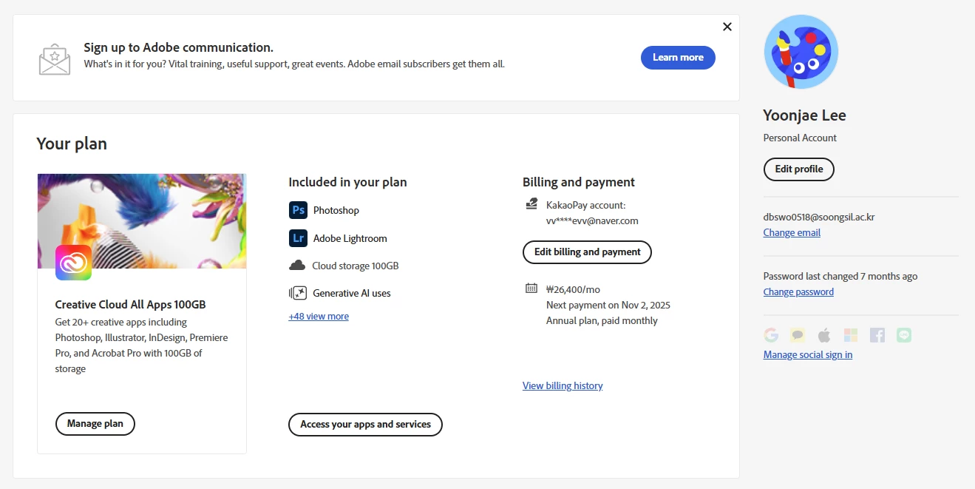975x489 pixels.
Task: Click the calendar icon next to the price
Action: pos(531,289)
